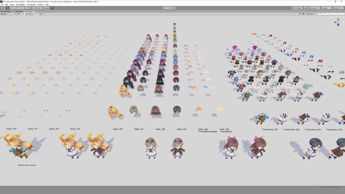Select the combined Transform tool
Image resolution: width=345 pixels, height=194 pixels.
[x=25, y=8]
